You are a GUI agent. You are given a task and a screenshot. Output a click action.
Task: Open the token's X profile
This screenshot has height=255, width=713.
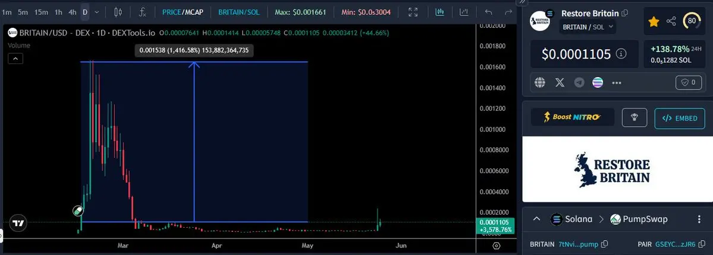[560, 82]
